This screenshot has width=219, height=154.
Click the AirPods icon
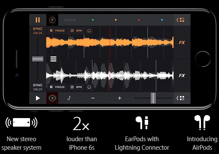202,122
